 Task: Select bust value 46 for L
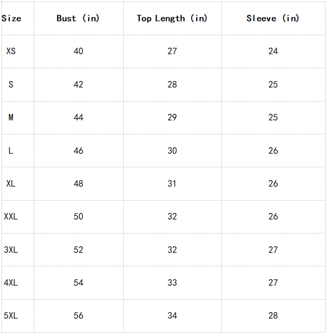[79, 151]
